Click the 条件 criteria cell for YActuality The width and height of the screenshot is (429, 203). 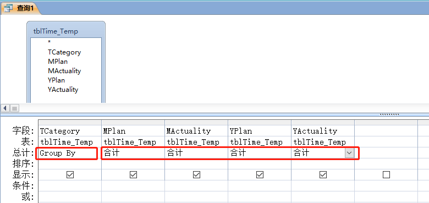point(322,185)
